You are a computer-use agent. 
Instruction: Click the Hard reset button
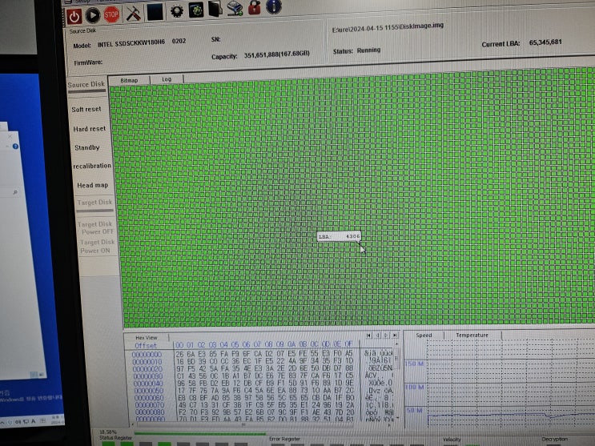(x=90, y=129)
